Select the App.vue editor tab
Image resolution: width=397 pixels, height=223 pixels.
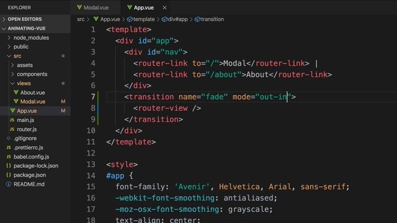pyautogui.click(x=144, y=7)
